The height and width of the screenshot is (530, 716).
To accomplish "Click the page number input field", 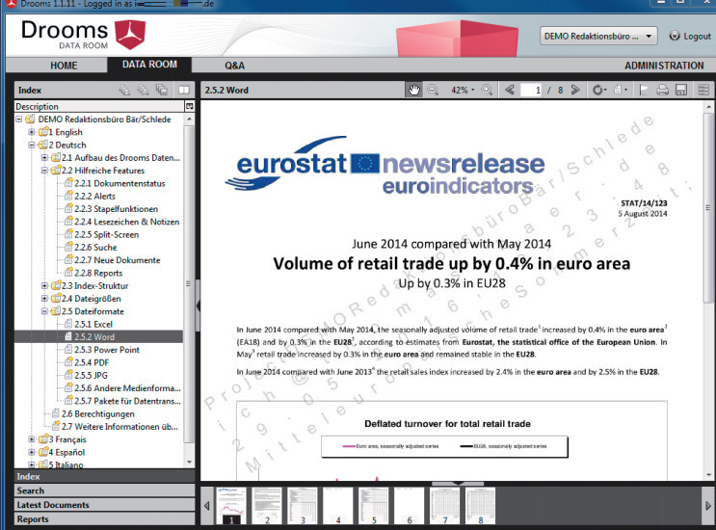I will (532, 90).
